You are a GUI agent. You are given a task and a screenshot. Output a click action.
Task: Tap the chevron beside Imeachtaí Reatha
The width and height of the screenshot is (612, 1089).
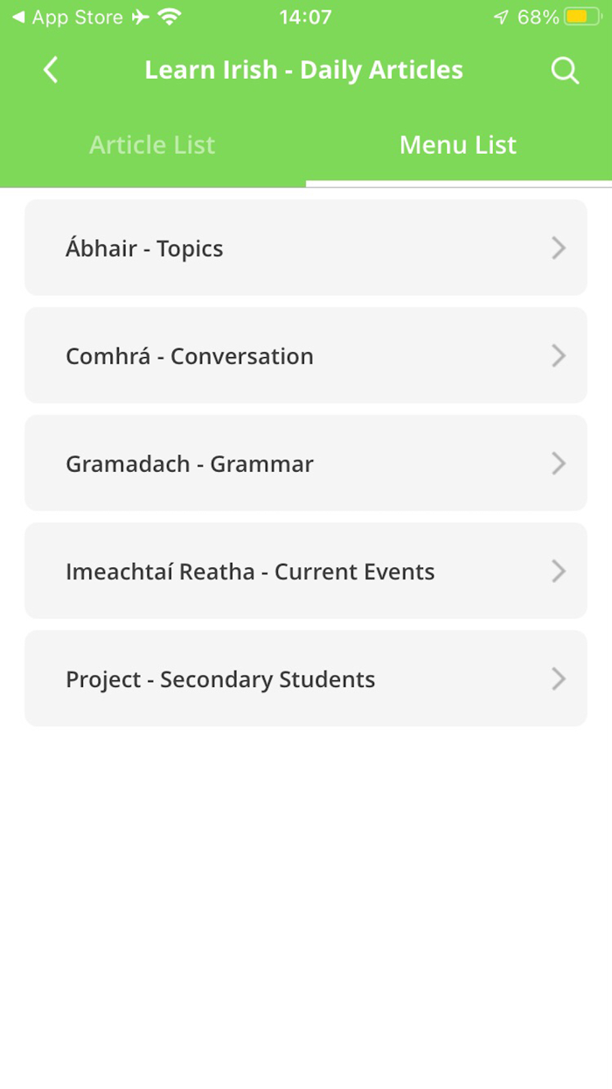click(559, 571)
